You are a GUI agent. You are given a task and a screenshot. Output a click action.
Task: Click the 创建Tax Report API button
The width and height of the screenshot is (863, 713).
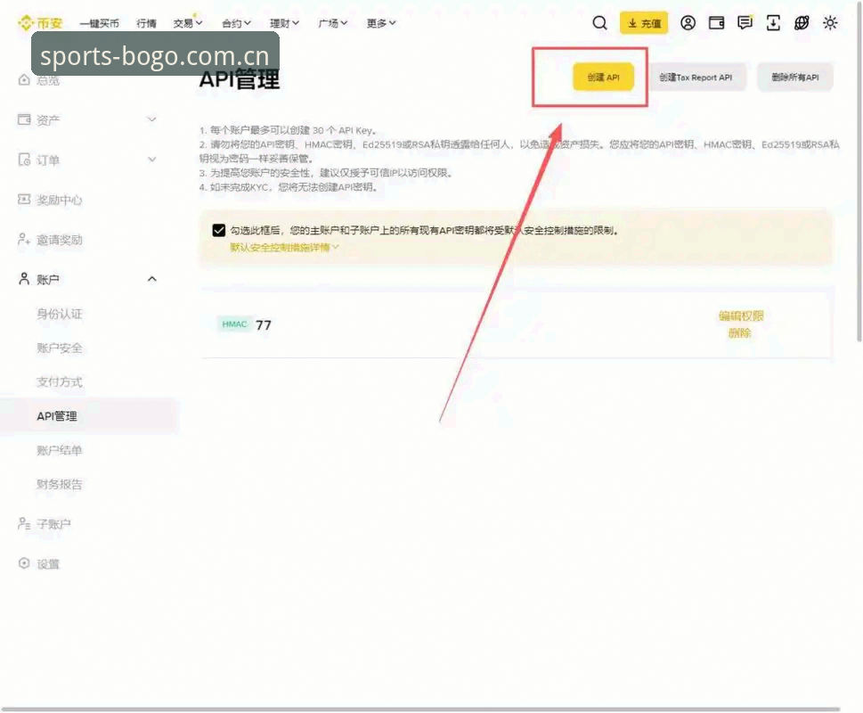coord(696,77)
